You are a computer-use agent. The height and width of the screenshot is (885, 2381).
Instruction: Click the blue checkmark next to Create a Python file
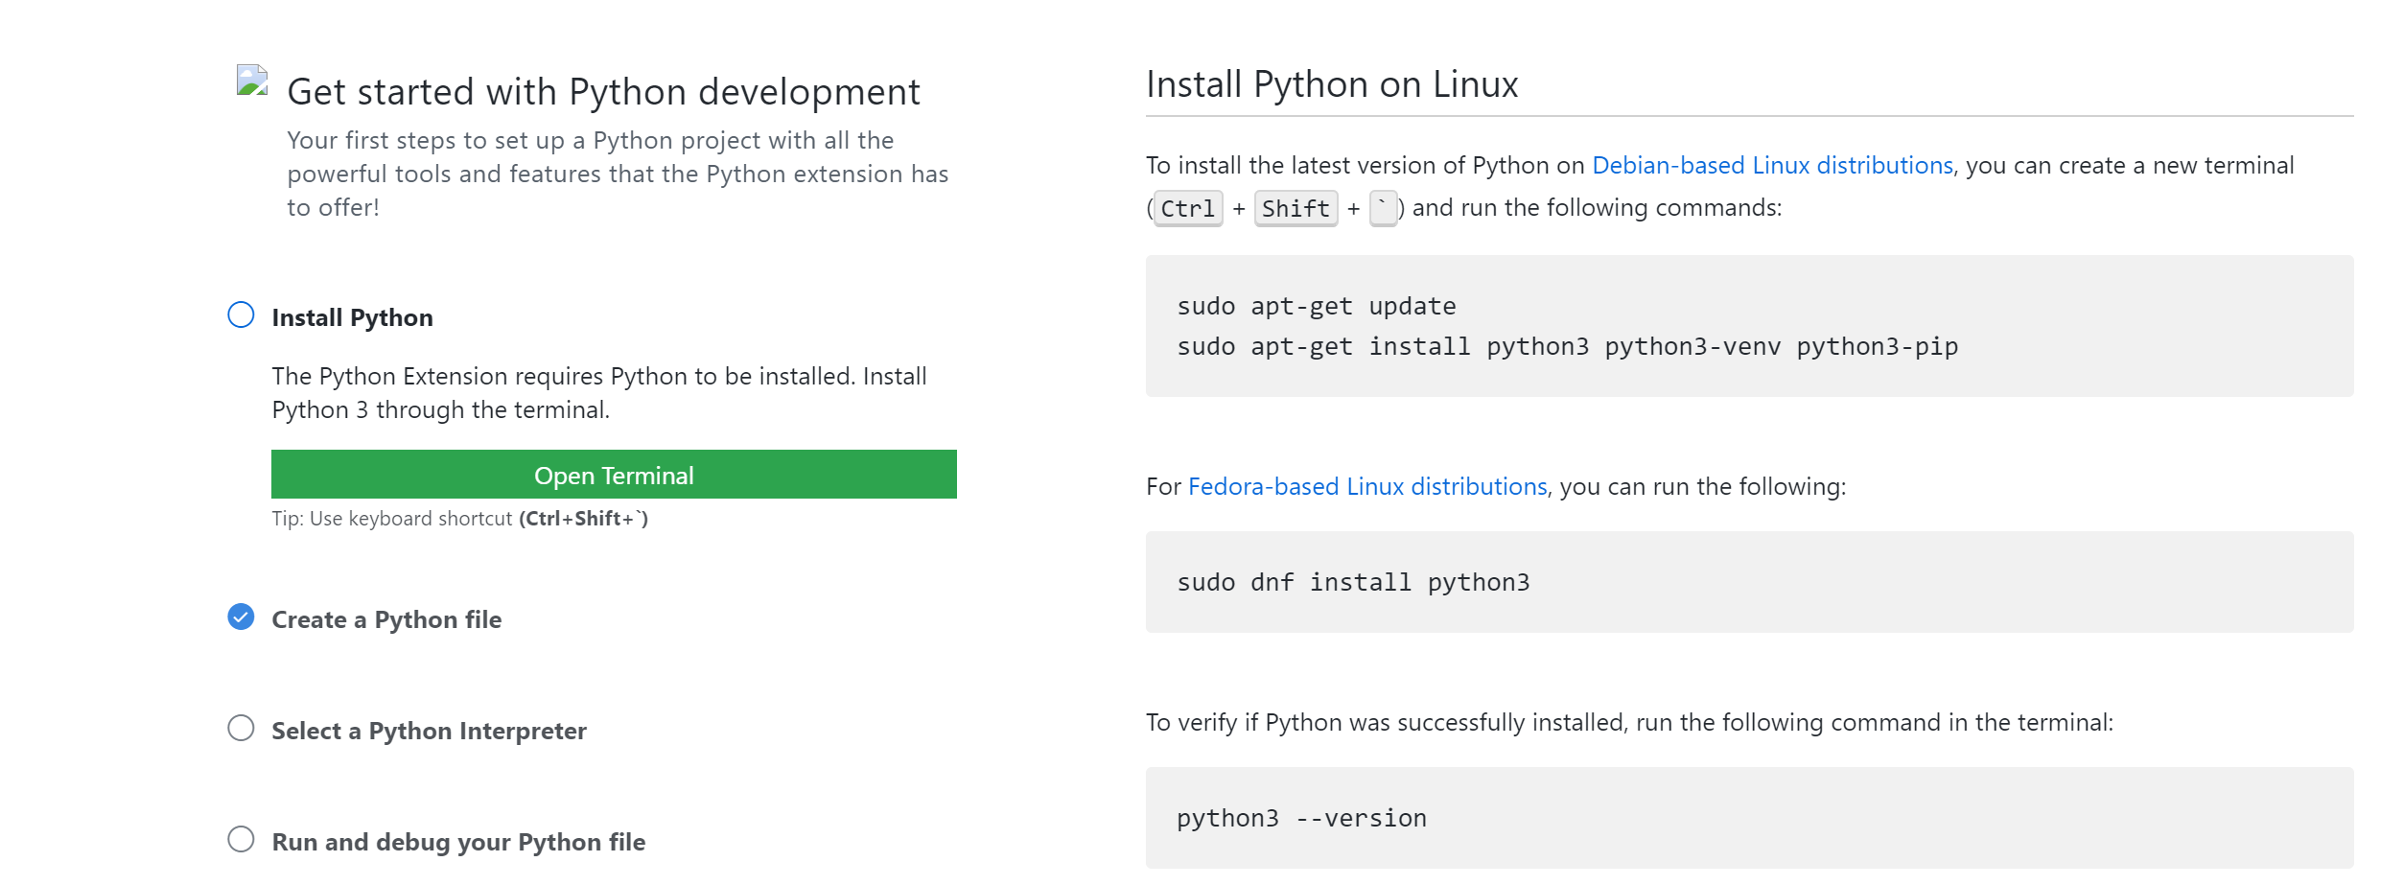[241, 618]
